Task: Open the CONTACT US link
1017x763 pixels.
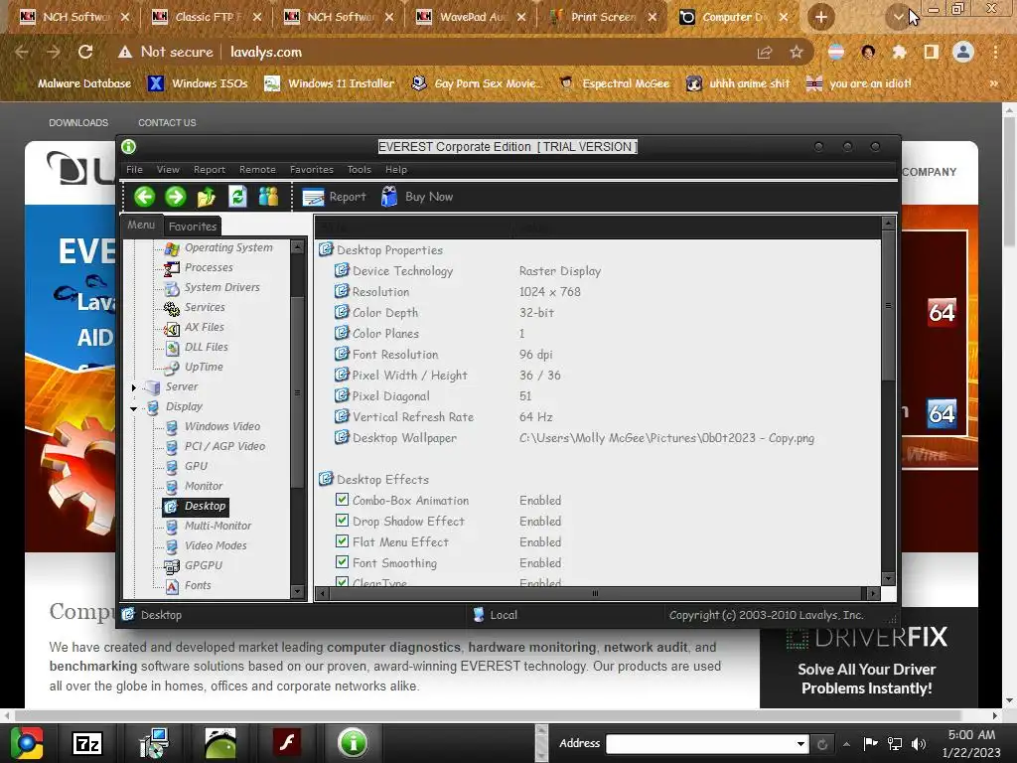Action: 167,122
